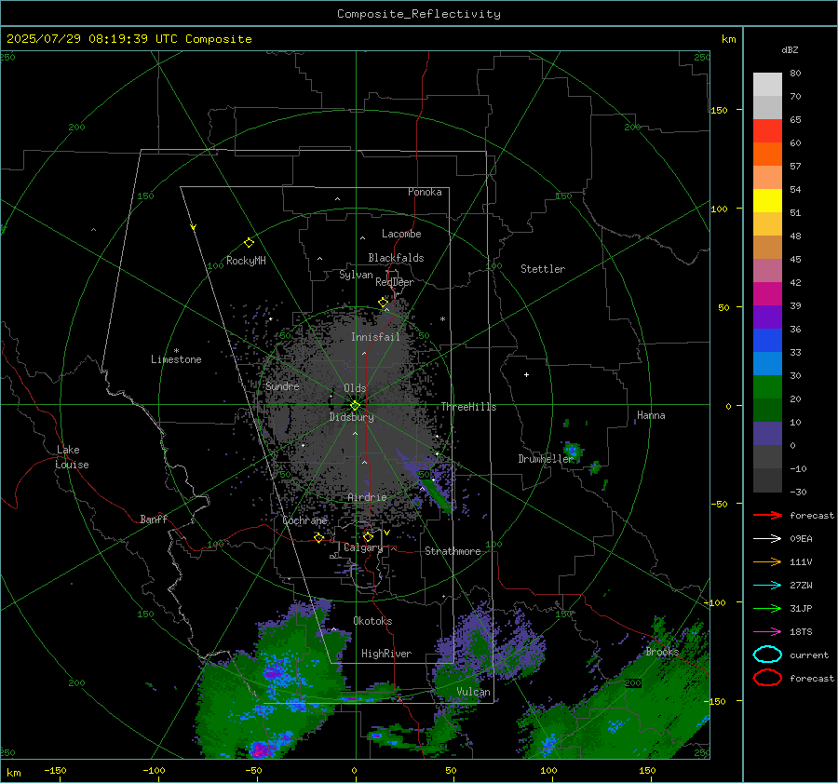Click the 09EA legend text
The height and width of the screenshot is (783, 838).
pos(801,539)
